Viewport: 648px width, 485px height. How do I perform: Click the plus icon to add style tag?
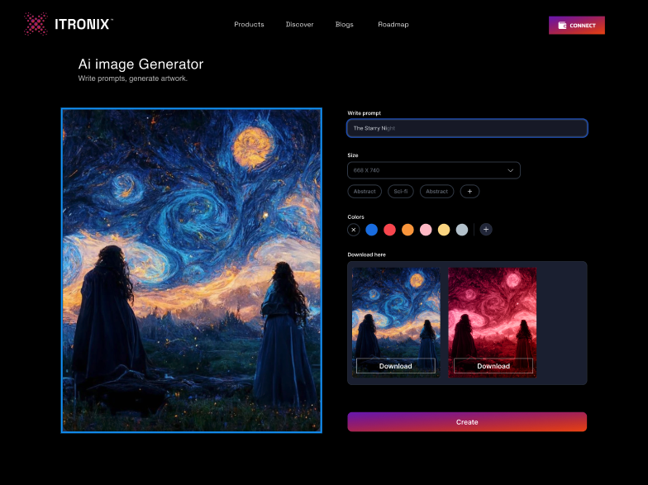tap(469, 192)
